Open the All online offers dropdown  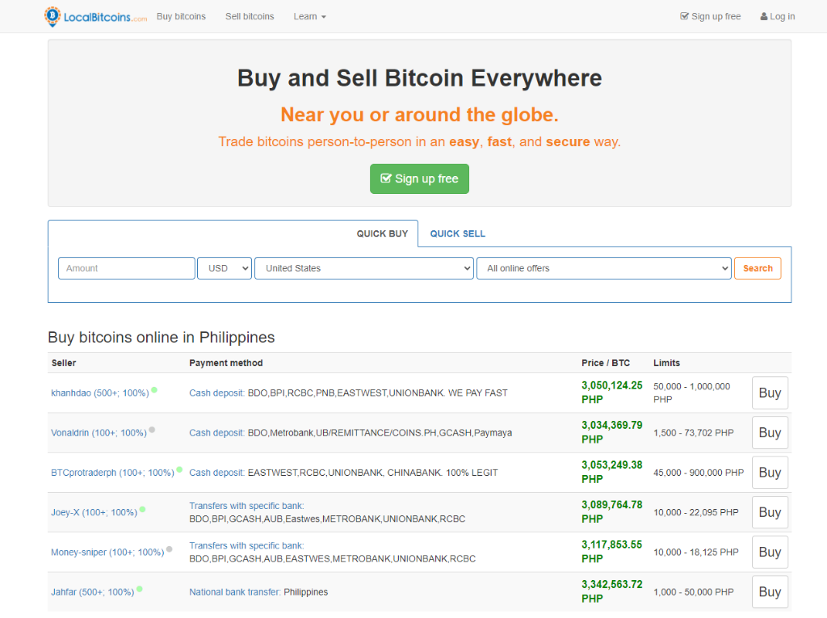pyautogui.click(x=604, y=268)
